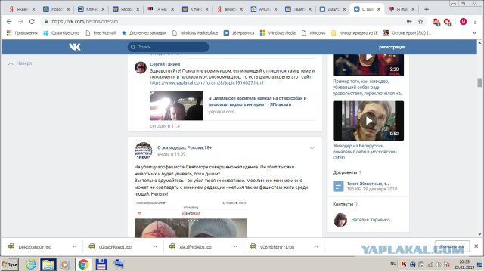The height and width of the screenshot is (272, 484).
Task: Open Диспетчер закладок bookmark
Action: click(x=144, y=32)
